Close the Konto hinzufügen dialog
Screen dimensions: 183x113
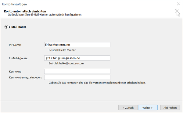pyautogui.click(x=178, y=4)
